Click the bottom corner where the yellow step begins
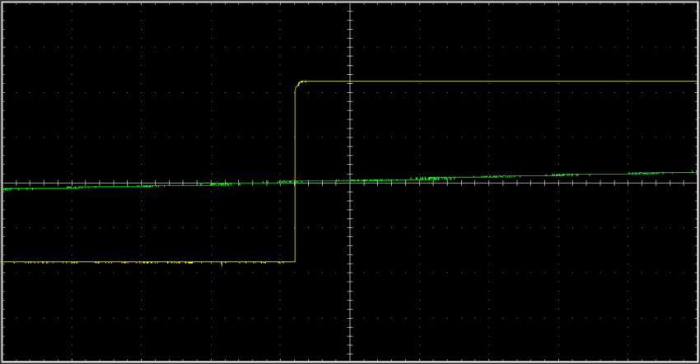The width and height of the screenshot is (700, 364). pyautogui.click(x=295, y=262)
